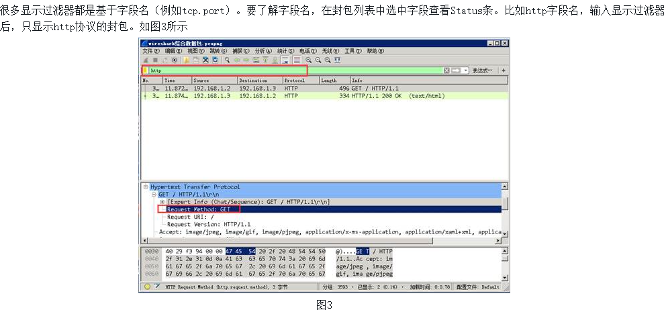
Task: Sort by the Time column header
Action: pos(177,81)
